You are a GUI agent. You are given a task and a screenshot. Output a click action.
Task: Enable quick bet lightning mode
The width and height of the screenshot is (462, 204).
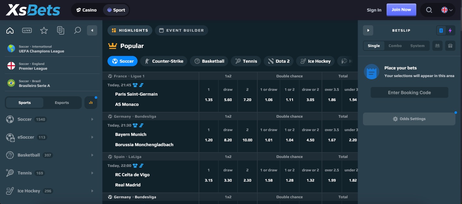[450, 30]
